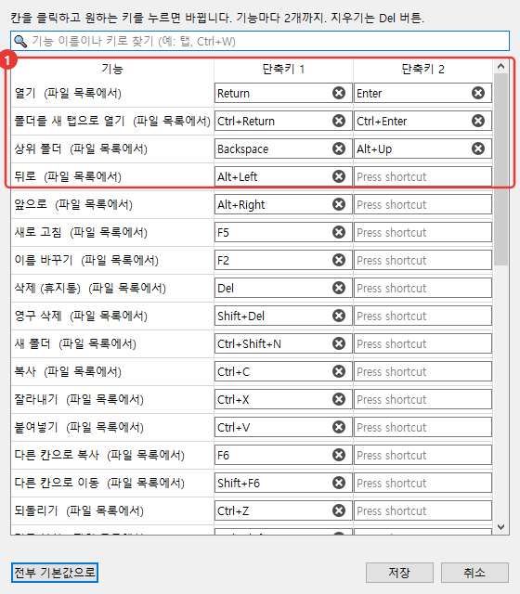Select empty 단축키 2 field for 이름 바꾸기
Screen dimensions: 520x594
[422, 260]
